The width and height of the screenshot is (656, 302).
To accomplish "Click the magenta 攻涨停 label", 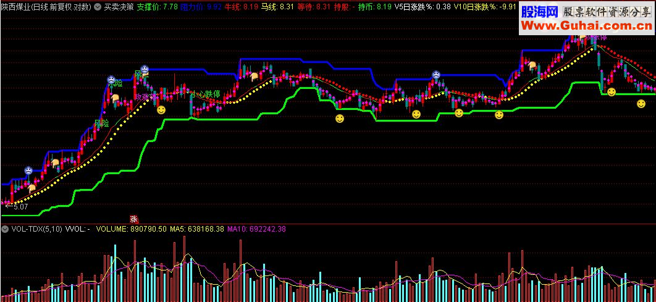I will 145,96.
